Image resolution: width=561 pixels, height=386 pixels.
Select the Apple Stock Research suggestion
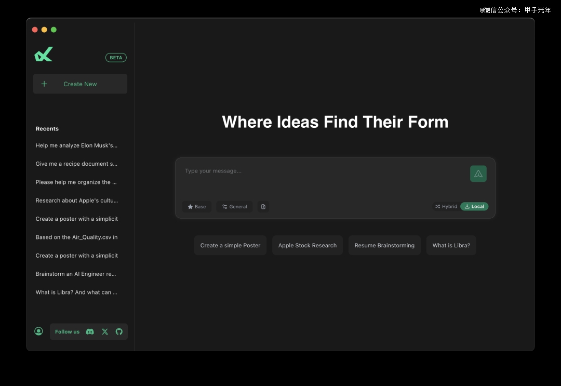pos(308,245)
